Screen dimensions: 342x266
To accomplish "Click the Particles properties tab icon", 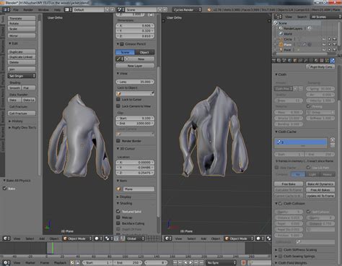I will pos(327,61).
